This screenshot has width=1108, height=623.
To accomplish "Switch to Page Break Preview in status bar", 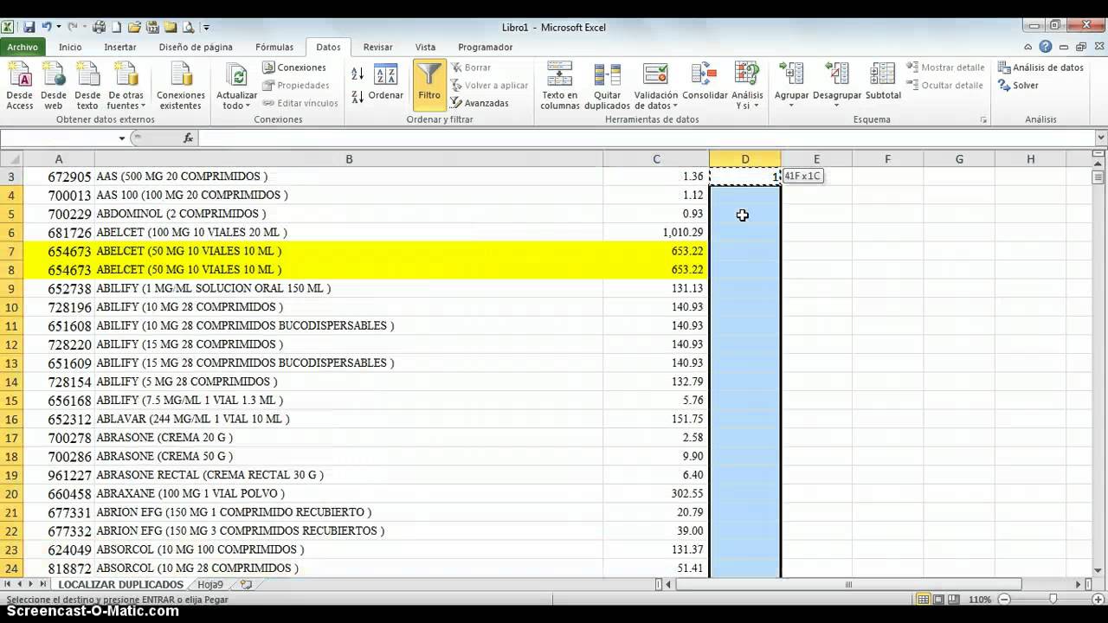I will point(953,600).
